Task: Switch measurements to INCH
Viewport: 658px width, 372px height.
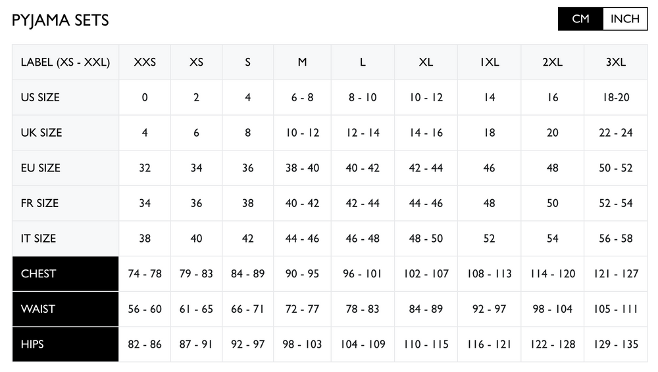Action: 624,19
